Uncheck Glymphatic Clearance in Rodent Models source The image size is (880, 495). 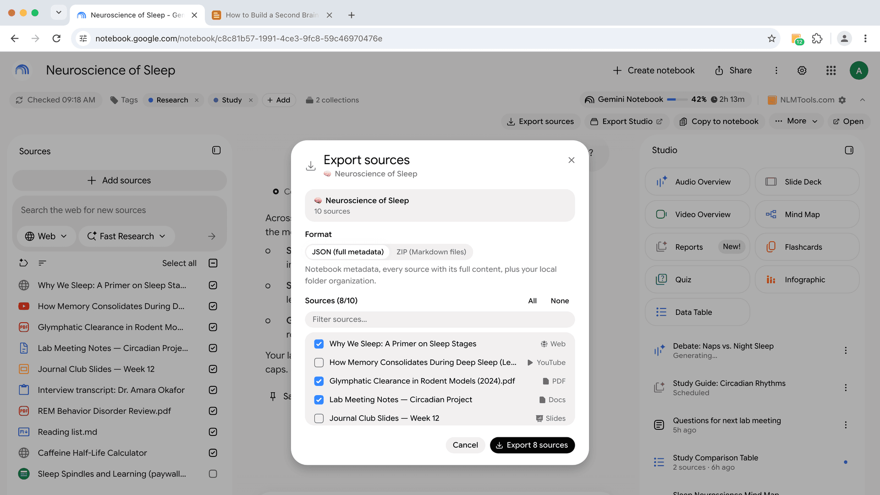pos(319,381)
